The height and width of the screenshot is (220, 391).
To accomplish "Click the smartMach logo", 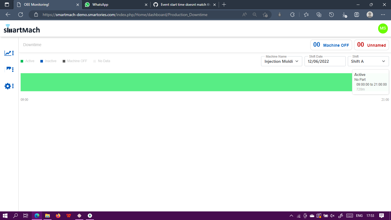I will pos(21,28).
